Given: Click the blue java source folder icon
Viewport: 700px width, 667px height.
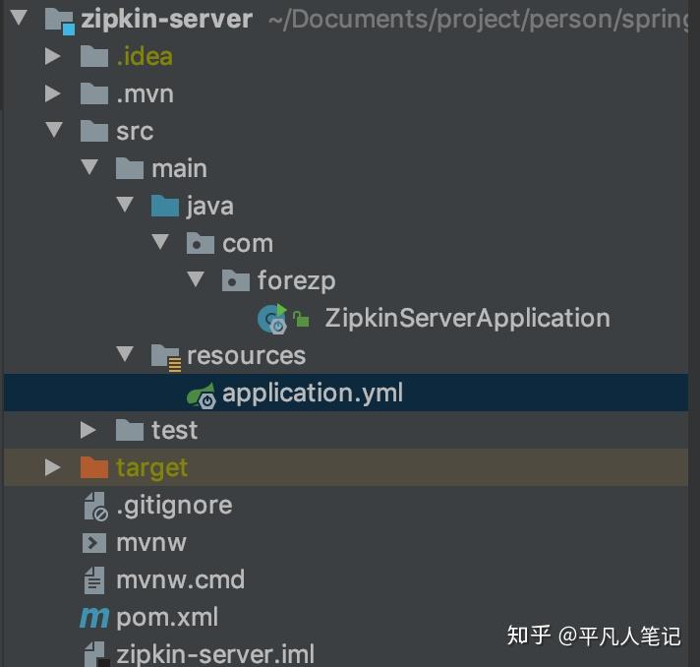Looking at the screenshot, I should [165, 207].
